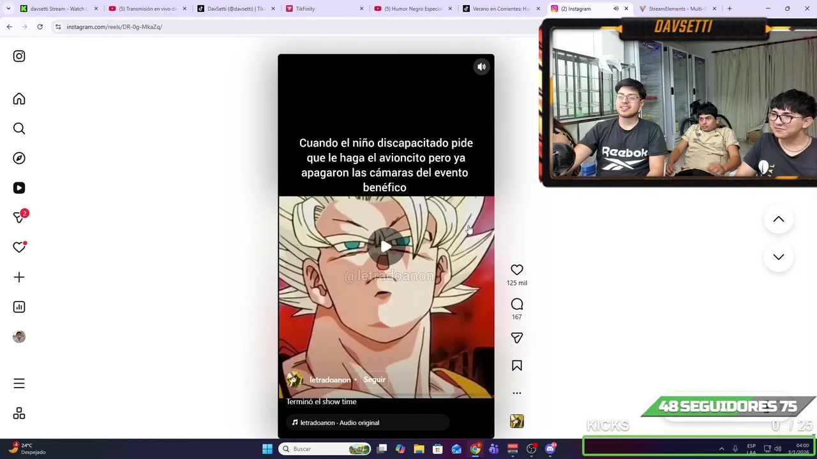Close the TikFinity tab
Screen dimensions: 817x459
(361, 9)
